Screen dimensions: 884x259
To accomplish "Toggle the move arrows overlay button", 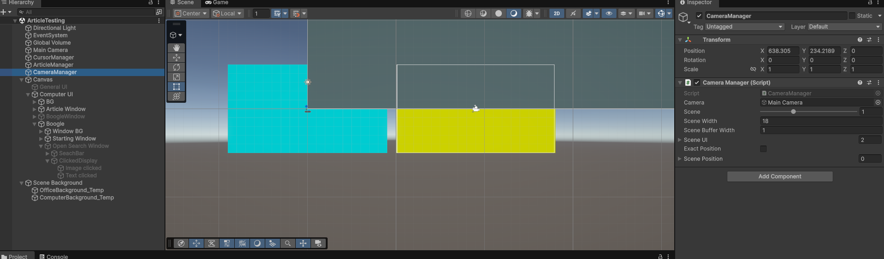I will click(x=196, y=243).
